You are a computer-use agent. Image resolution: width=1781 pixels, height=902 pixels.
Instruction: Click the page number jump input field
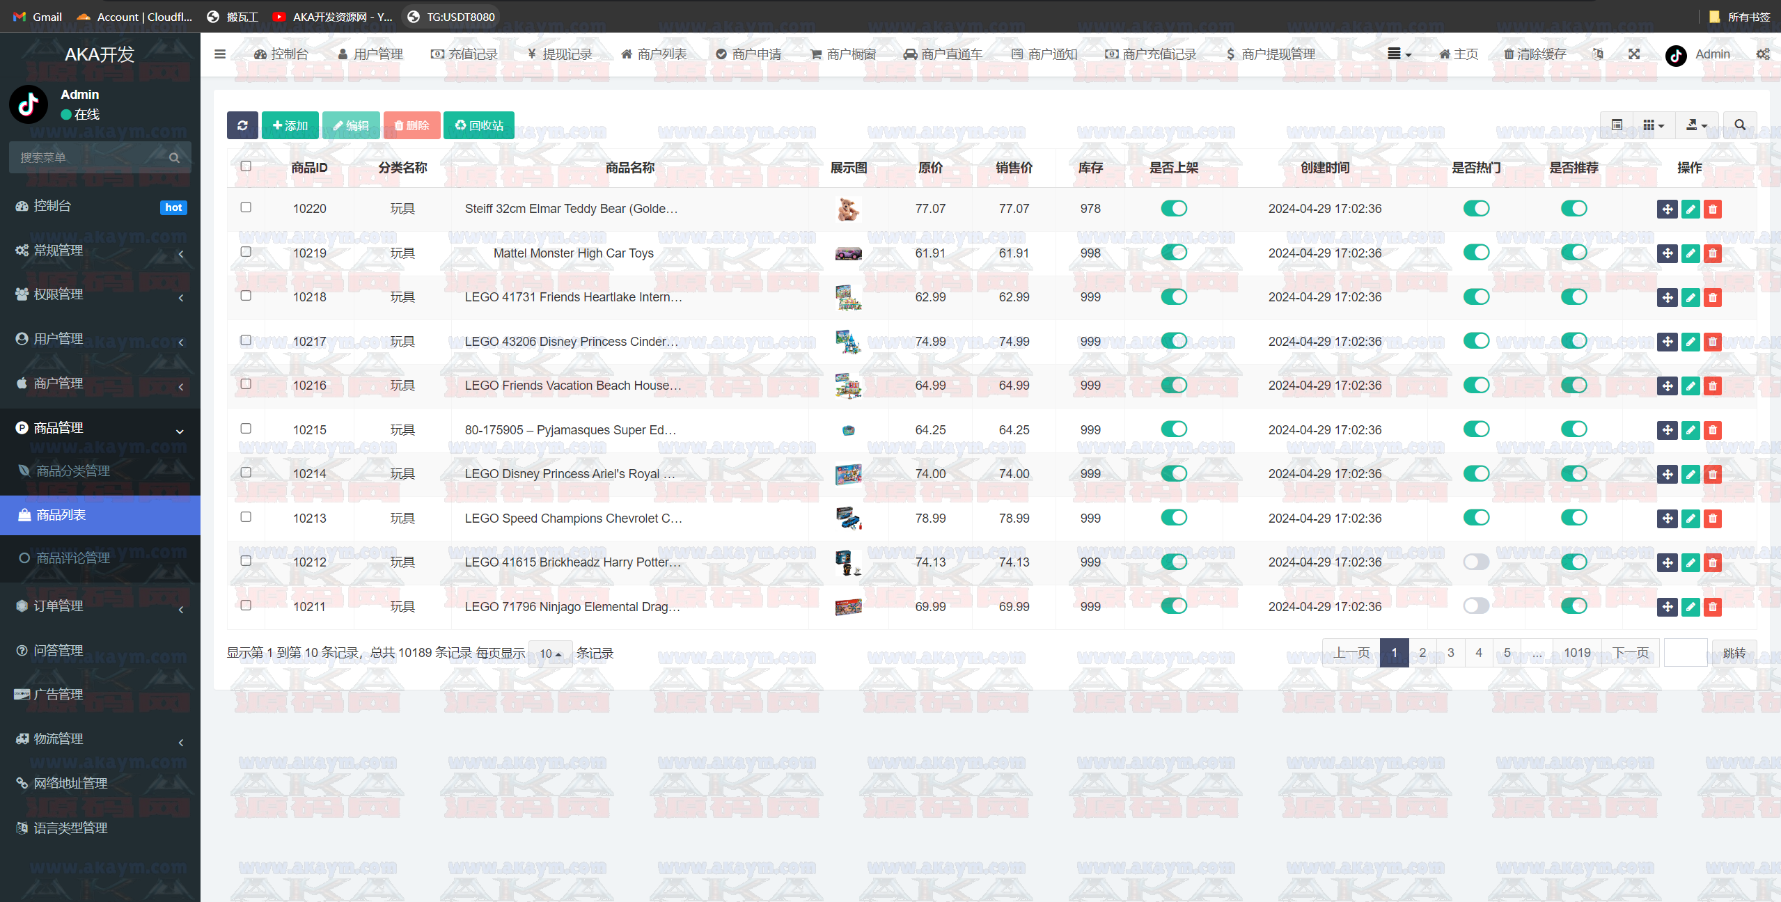tap(1685, 653)
